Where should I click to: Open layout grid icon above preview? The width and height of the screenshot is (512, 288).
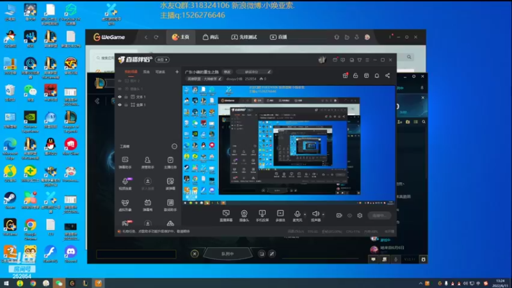366,76
